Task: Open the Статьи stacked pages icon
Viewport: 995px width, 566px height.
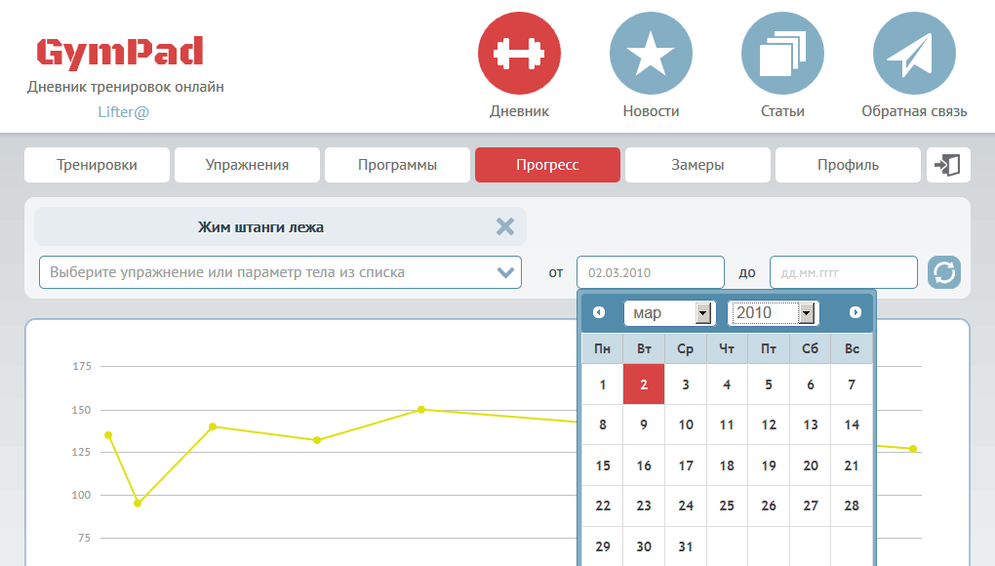Action: click(x=782, y=54)
